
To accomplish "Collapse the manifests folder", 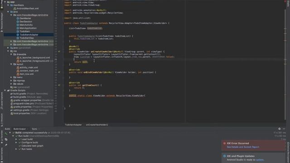I will [x=8, y=5].
